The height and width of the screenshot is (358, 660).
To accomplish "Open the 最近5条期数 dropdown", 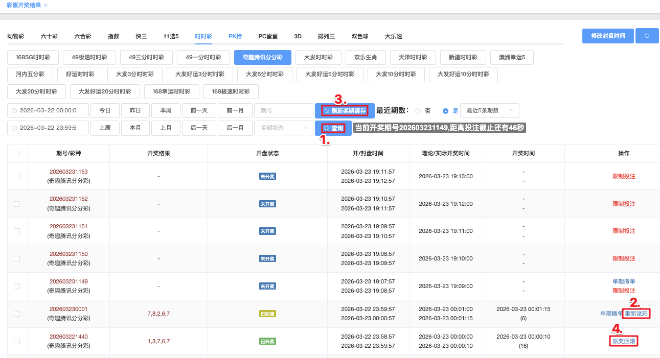I will [x=489, y=111].
